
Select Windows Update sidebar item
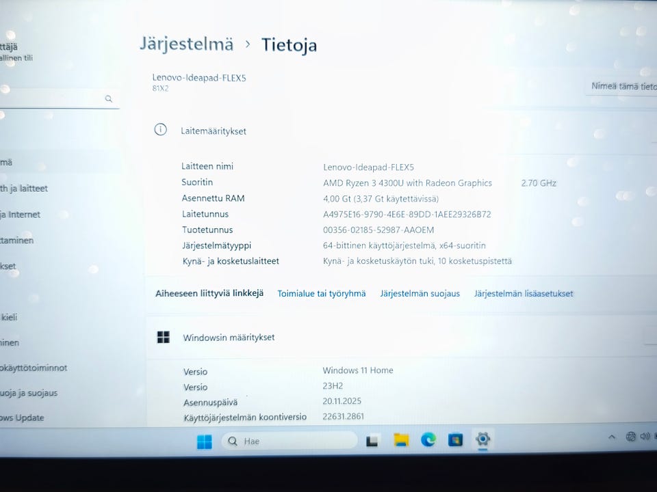22,418
